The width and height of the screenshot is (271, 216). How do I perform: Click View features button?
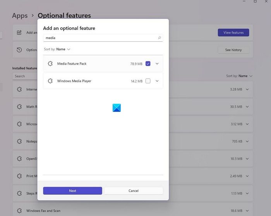(233, 33)
